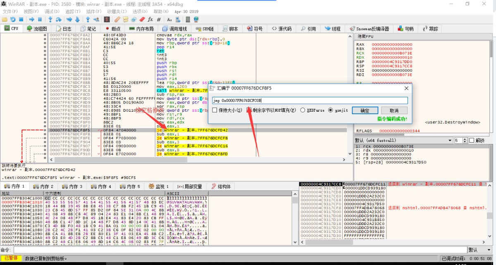The image size is (496, 265).
Task: Open the 默认 dropdown beside the command bar
Action: coord(479,250)
